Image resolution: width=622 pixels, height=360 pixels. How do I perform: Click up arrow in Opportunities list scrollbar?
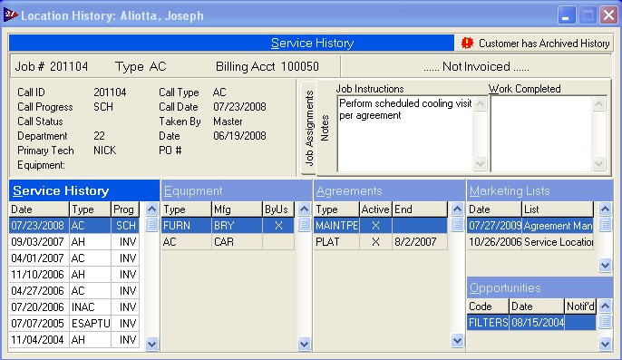[x=605, y=306]
